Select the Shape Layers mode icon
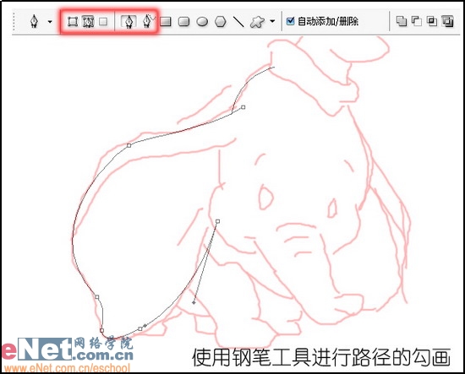The height and width of the screenshot is (374, 465). pos(73,22)
